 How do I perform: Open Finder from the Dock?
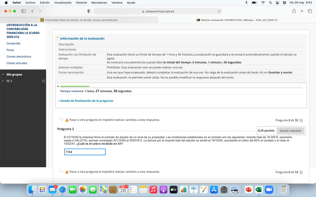click(x=32, y=190)
